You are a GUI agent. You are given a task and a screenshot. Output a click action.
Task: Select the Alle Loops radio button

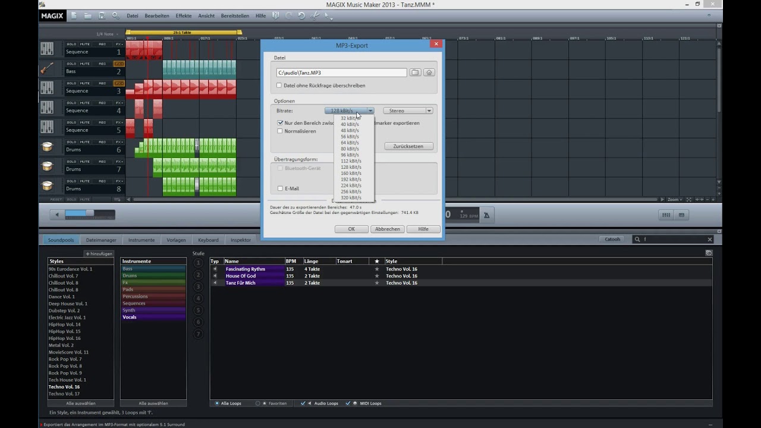(x=217, y=403)
